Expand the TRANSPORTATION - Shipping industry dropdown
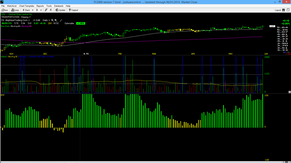 (30, 17)
